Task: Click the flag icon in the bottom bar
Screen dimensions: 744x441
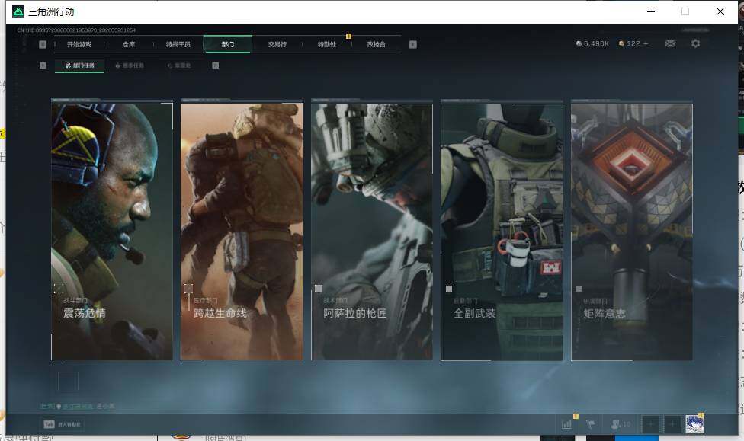Action: tap(590, 424)
